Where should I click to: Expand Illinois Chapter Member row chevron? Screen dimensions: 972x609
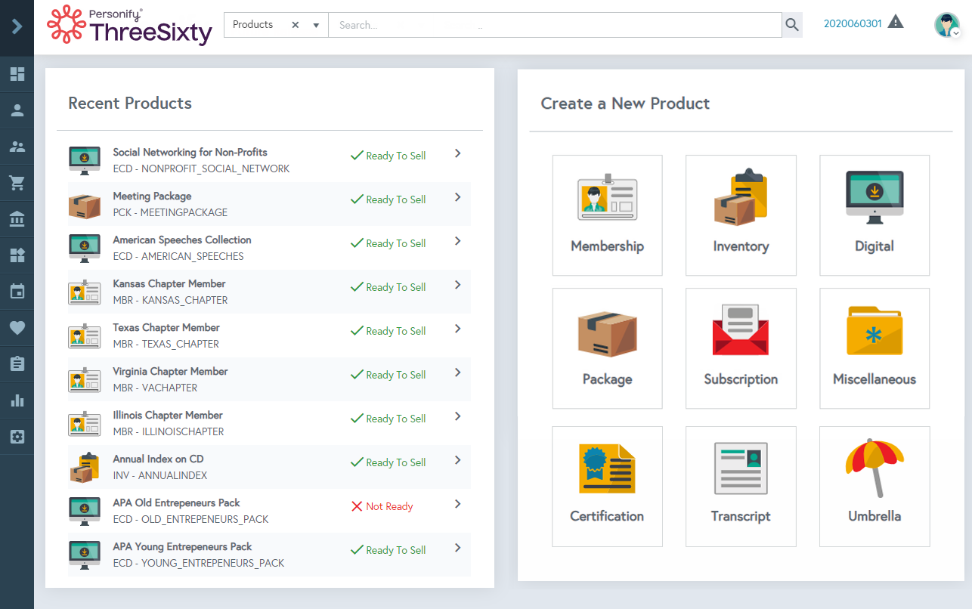click(x=457, y=416)
